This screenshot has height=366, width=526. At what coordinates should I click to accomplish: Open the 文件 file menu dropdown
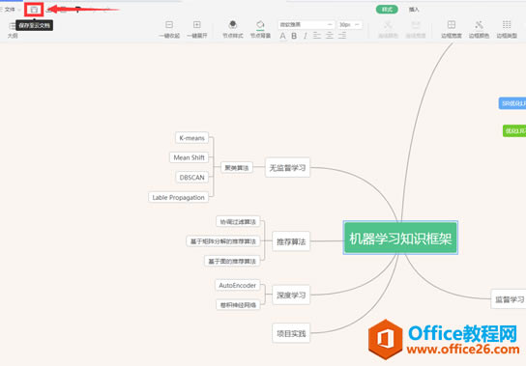pos(10,10)
